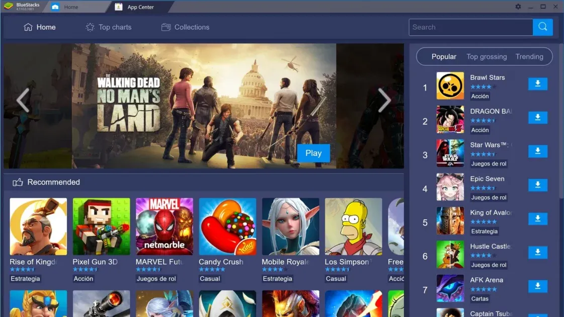The image size is (564, 317).
Task: Open the Los Simpson game thumbnail
Action: point(353,226)
